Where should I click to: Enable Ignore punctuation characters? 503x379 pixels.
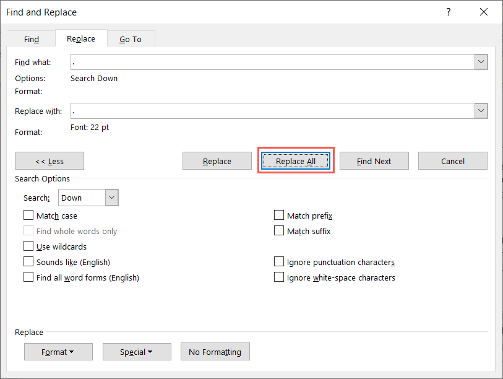click(x=279, y=262)
